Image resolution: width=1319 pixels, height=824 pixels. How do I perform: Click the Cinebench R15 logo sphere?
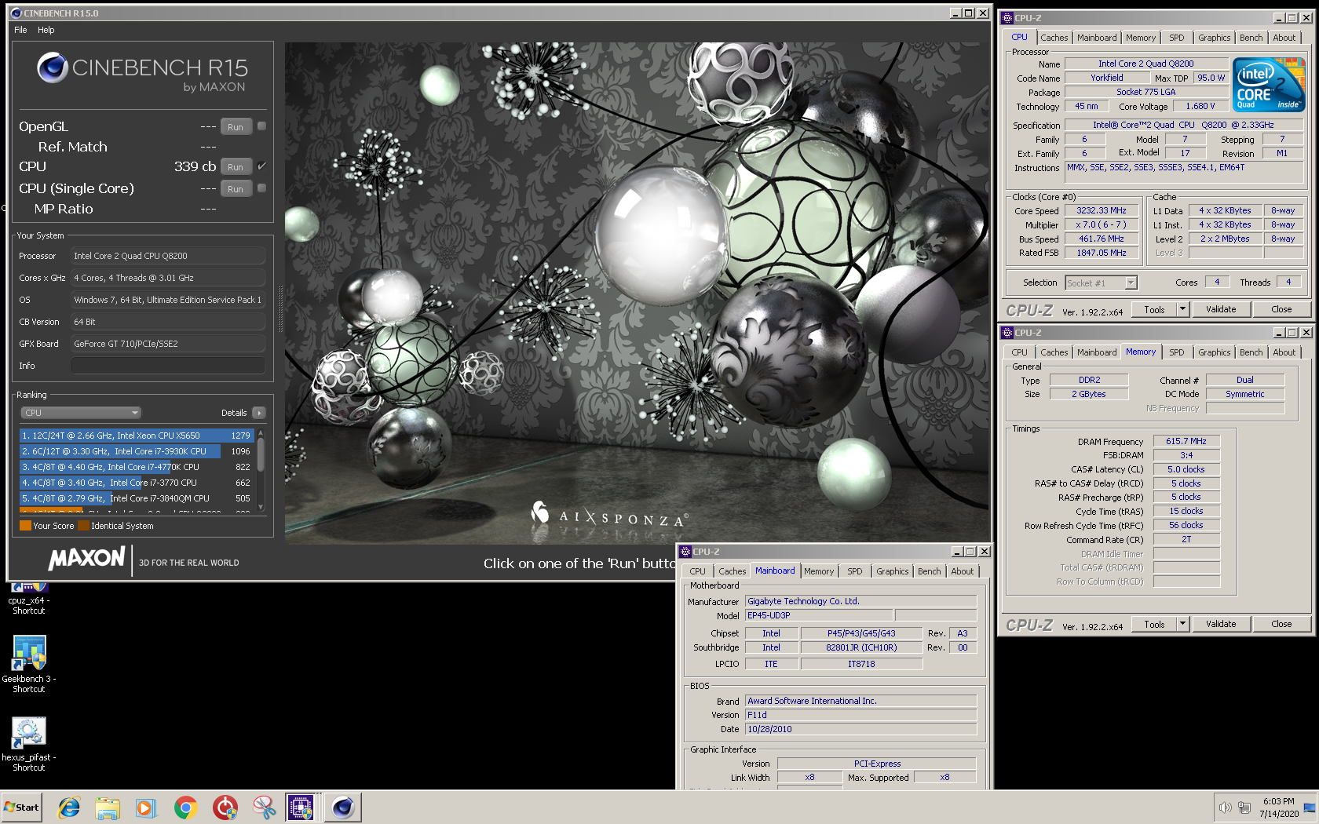pyautogui.click(x=53, y=67)
